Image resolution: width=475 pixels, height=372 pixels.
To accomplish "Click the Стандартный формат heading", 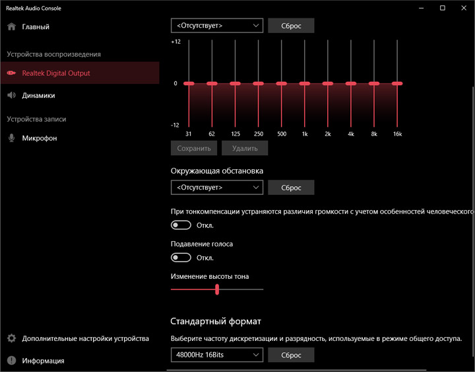I will (215, 321).
